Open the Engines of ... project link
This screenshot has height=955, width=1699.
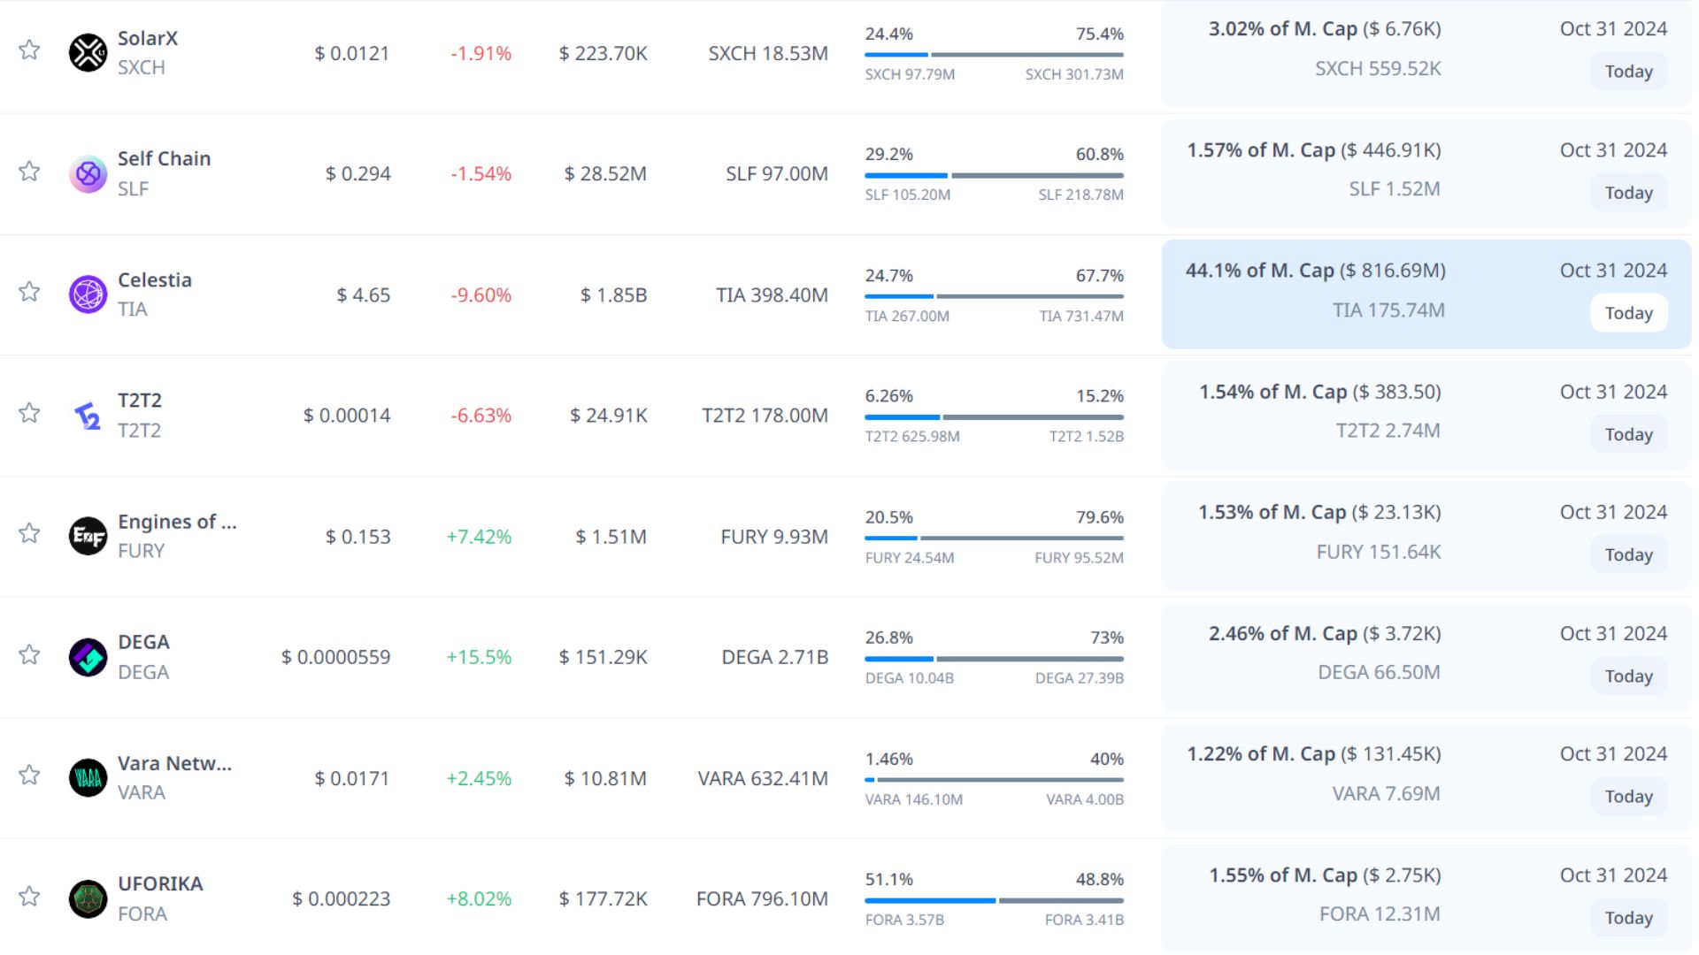click(x=177, y=522)
